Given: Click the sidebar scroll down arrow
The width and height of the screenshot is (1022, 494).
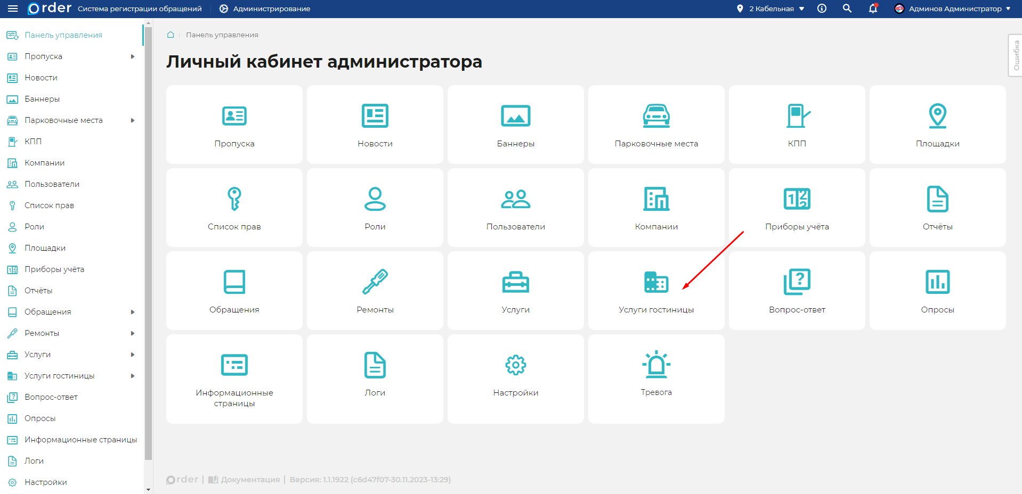Looking at the screenshot, I should (148, 489).
